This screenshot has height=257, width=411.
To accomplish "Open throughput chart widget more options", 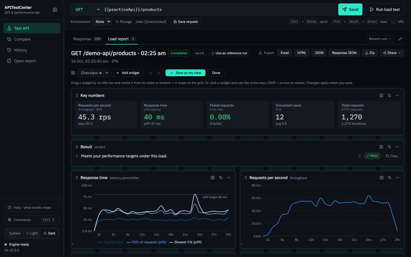I will [x=398, y=178].
